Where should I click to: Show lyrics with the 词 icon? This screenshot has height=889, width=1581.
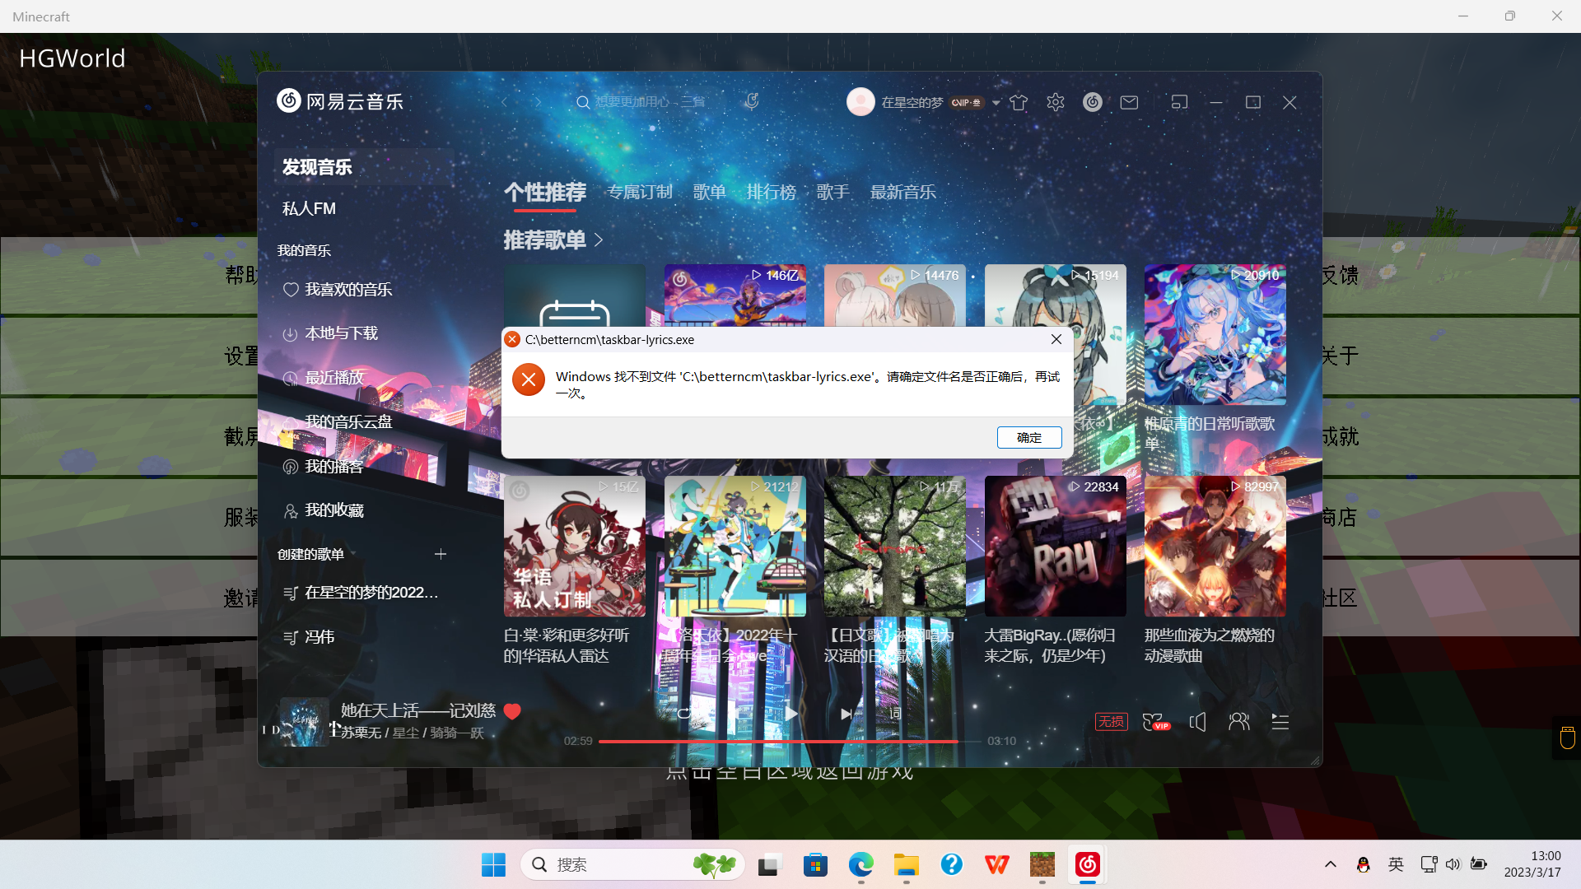pos(893,714)
